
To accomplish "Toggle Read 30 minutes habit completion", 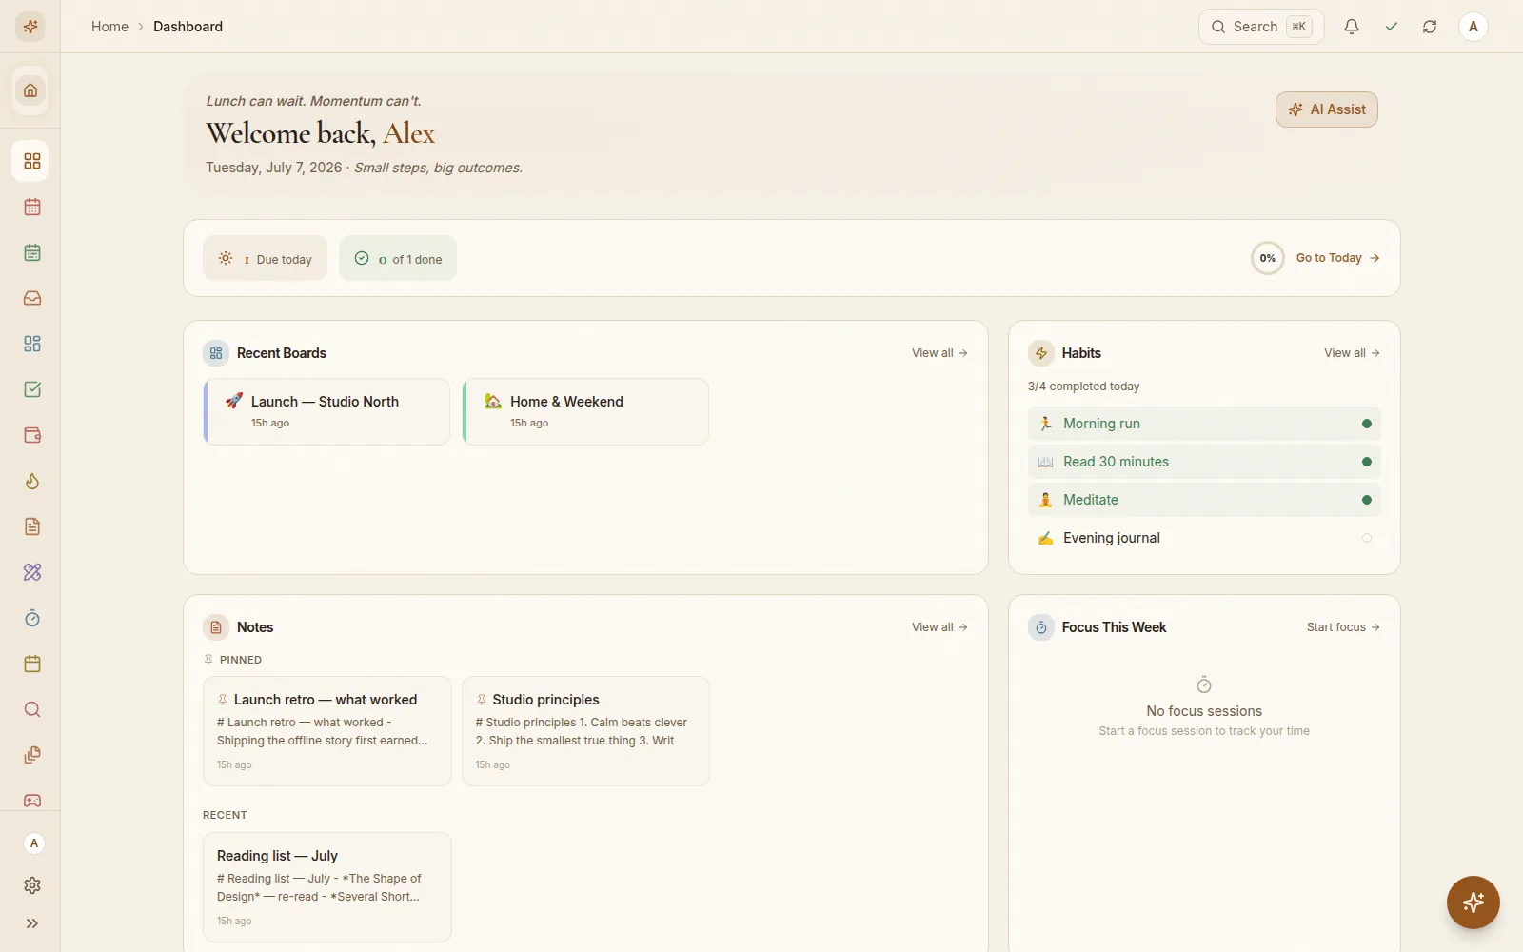I will point(1204,462).
